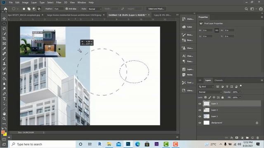Screen dimensions: 264x148
Task: Open the tool preset picker arrow
Action: click(x=18, y=9)
